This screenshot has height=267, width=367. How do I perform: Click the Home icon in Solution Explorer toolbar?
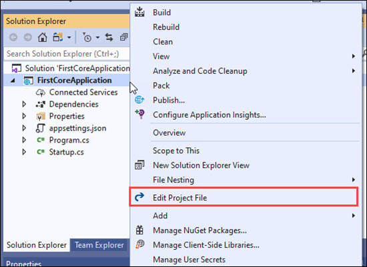coord(42,37)
